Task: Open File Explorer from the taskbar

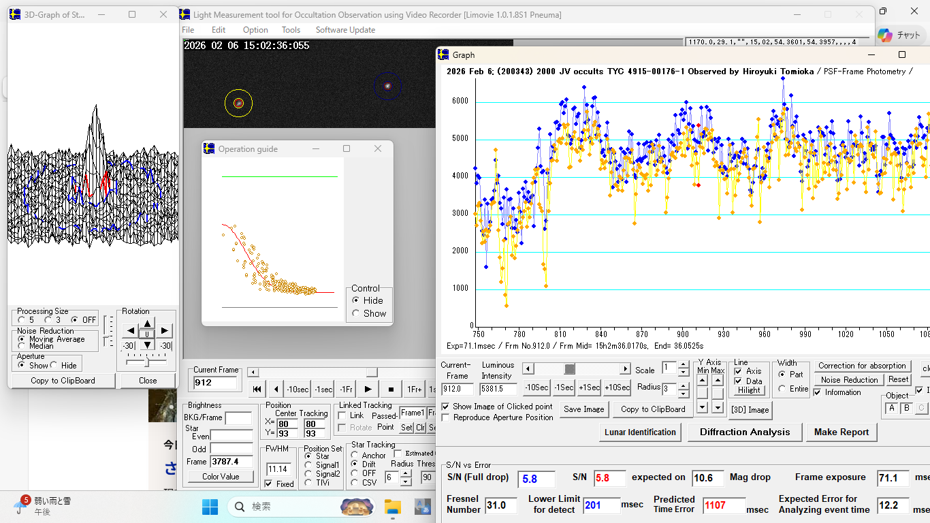Action: [392, 507]
